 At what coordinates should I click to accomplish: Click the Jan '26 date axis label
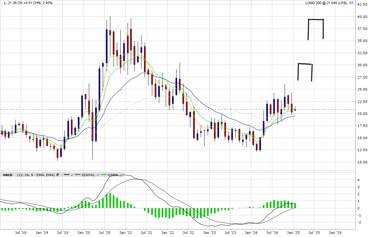[335, 233]
